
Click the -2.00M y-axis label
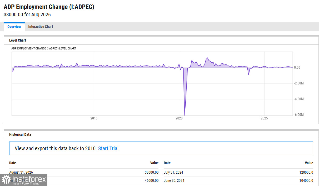tap(299, 83)
